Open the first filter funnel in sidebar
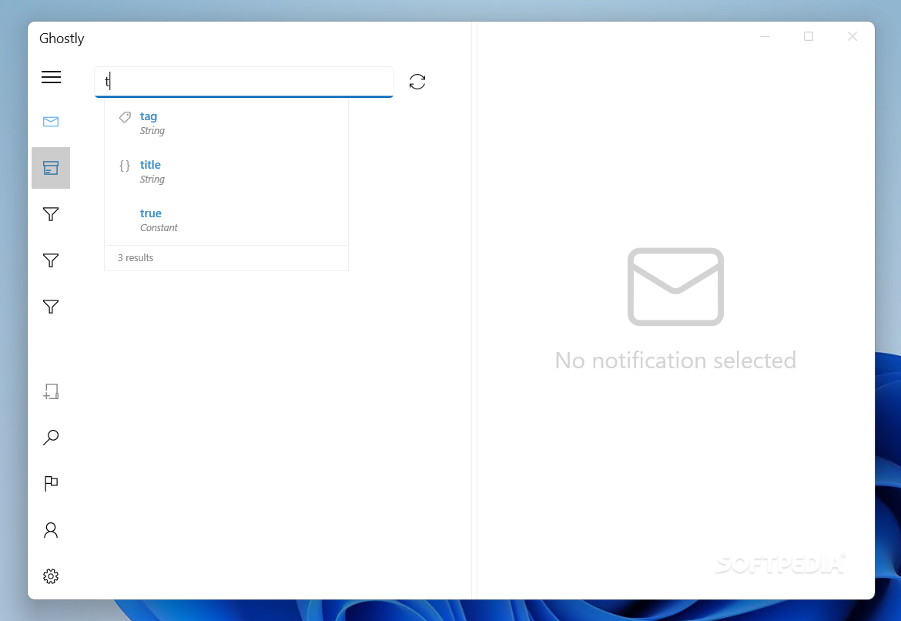Screen dimensions: 901x621 pos(51,214)
